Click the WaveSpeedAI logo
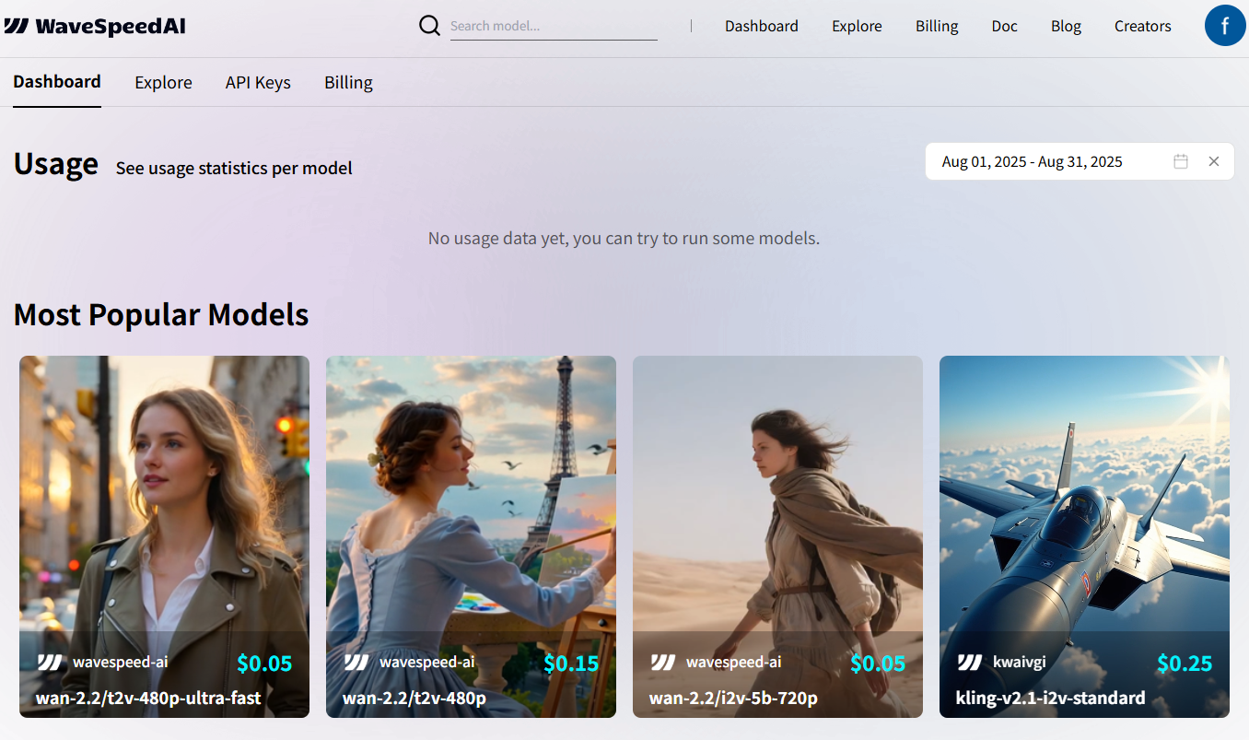Viewport: 1249px width, 740px height. coord(95,26)
